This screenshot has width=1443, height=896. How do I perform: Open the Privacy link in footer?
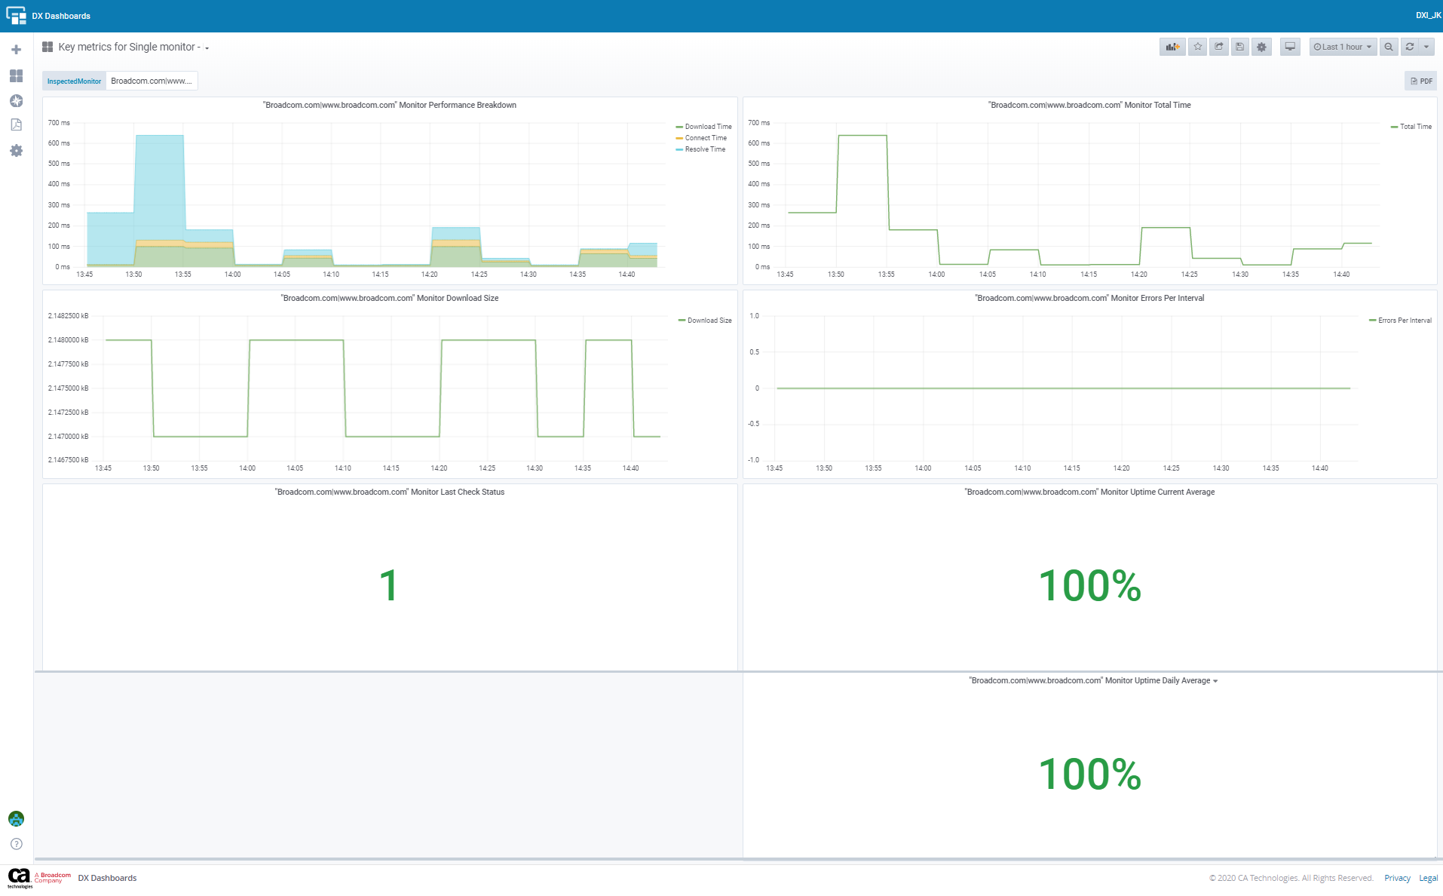coord(1396,878)
